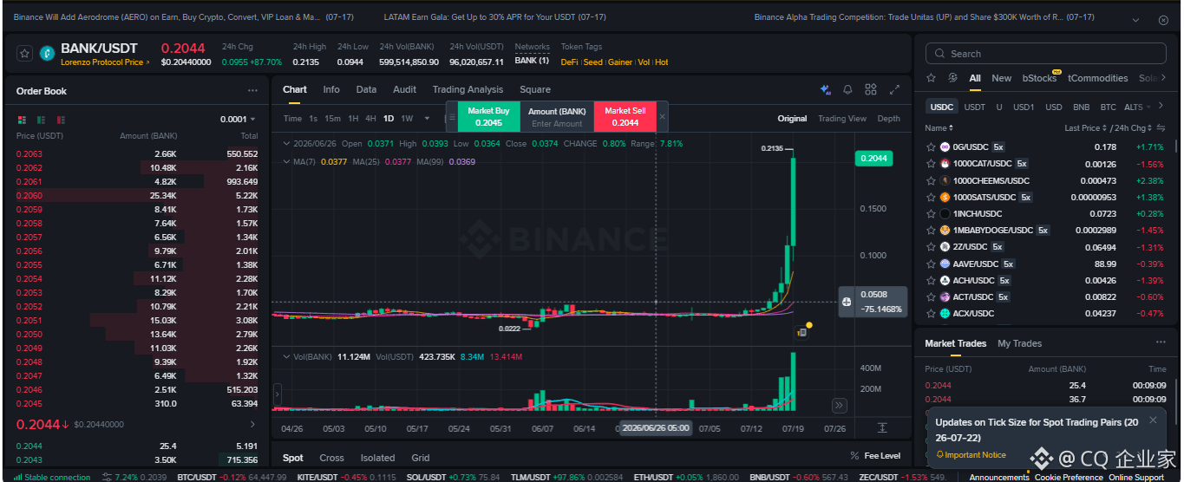Collapse the Vol(BANK) indicator chevron

[x=287, y=356]
